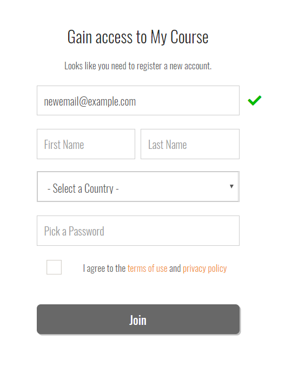Image resolution: width=285 pixels, height=385 pixels.
Task: Focus the Pick a Password field
Action: [x=138, y=231]
